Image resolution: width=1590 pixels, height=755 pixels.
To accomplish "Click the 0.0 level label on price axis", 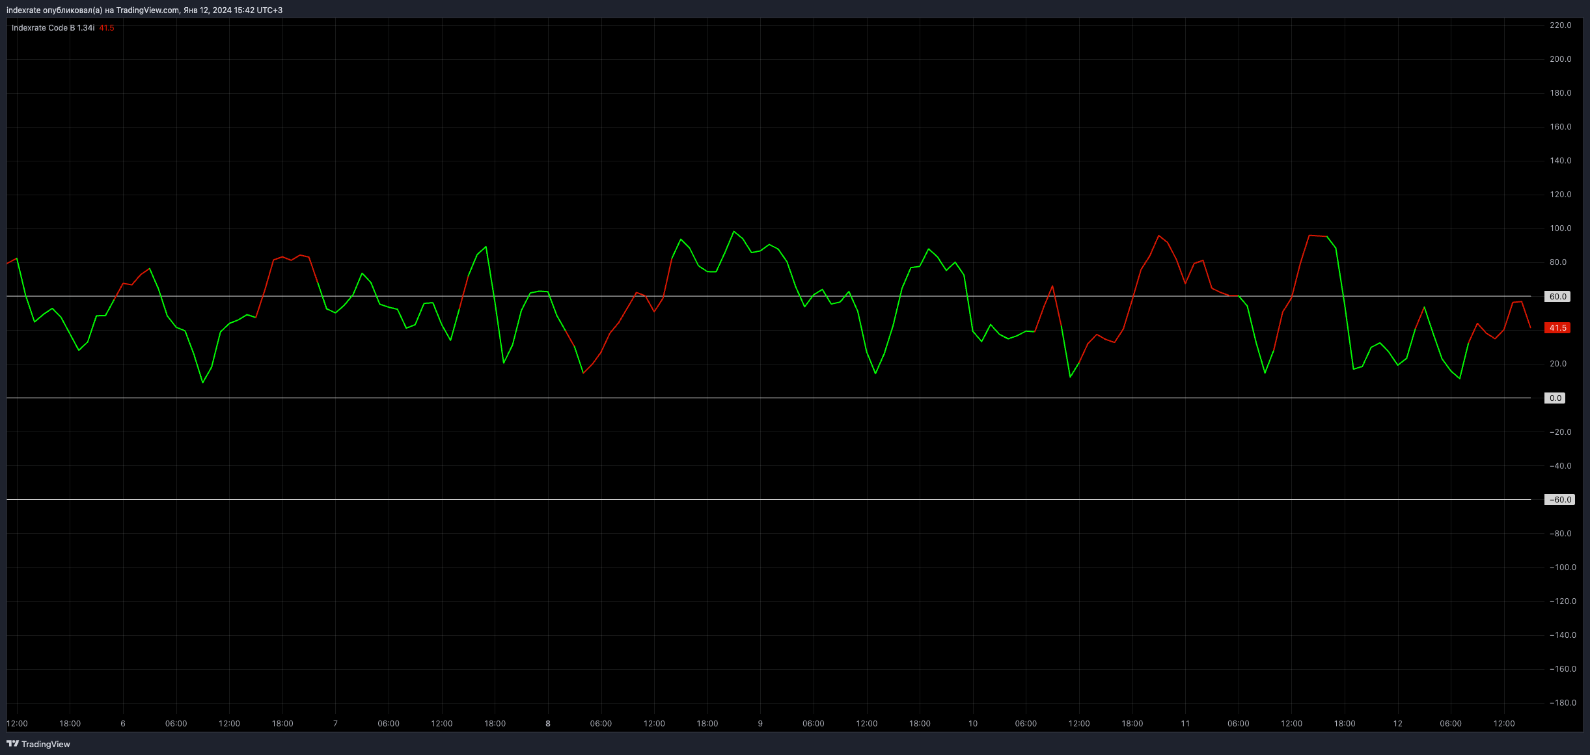I will 1555,398.
